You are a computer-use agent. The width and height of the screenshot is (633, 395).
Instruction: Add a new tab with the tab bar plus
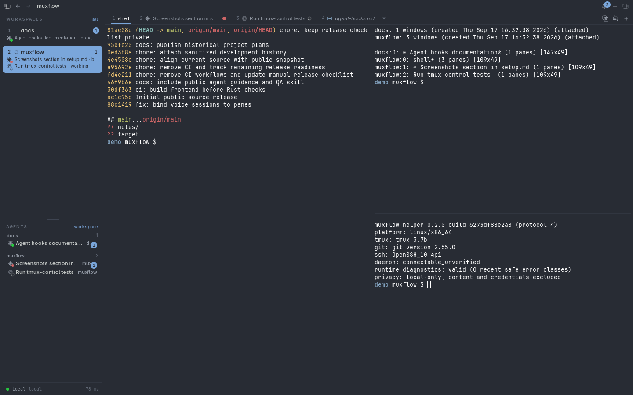[626, 18]
